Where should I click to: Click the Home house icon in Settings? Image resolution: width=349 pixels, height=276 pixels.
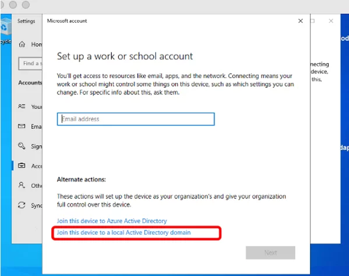point(22,44)
